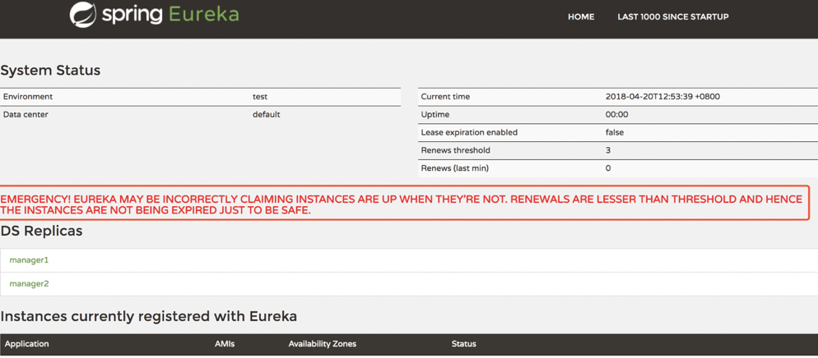Select the DS Replicas heading
Image resolution: width=818 pixels, height=358 pixels.
[x=41, y=232]
